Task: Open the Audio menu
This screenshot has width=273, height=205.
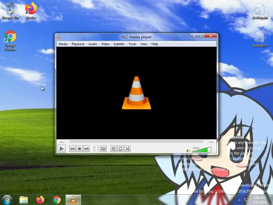Action: [93, 44]
